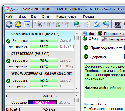Click the WDC 39 °C temperature bar
The width and height of the screenshot is (125, 111).
click(44, 86)
